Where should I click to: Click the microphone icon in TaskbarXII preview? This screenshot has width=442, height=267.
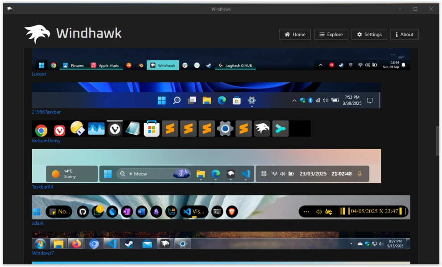pyautogui.click(x=359, y=174)
